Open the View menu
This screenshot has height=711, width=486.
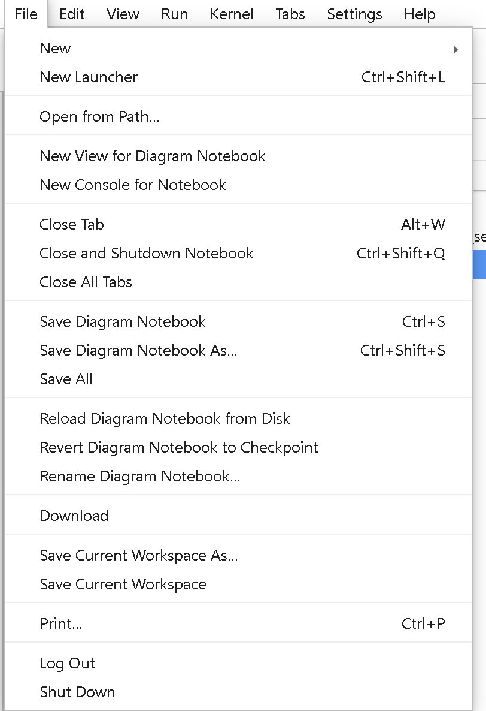(x=123, y=14)
